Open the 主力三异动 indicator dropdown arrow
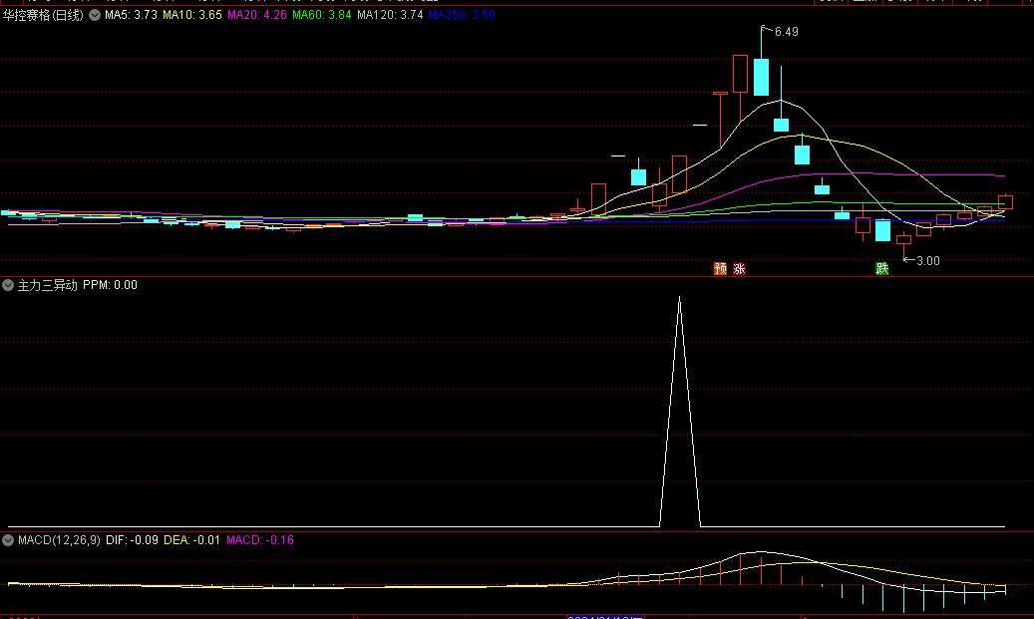 [x=9, y=285]
